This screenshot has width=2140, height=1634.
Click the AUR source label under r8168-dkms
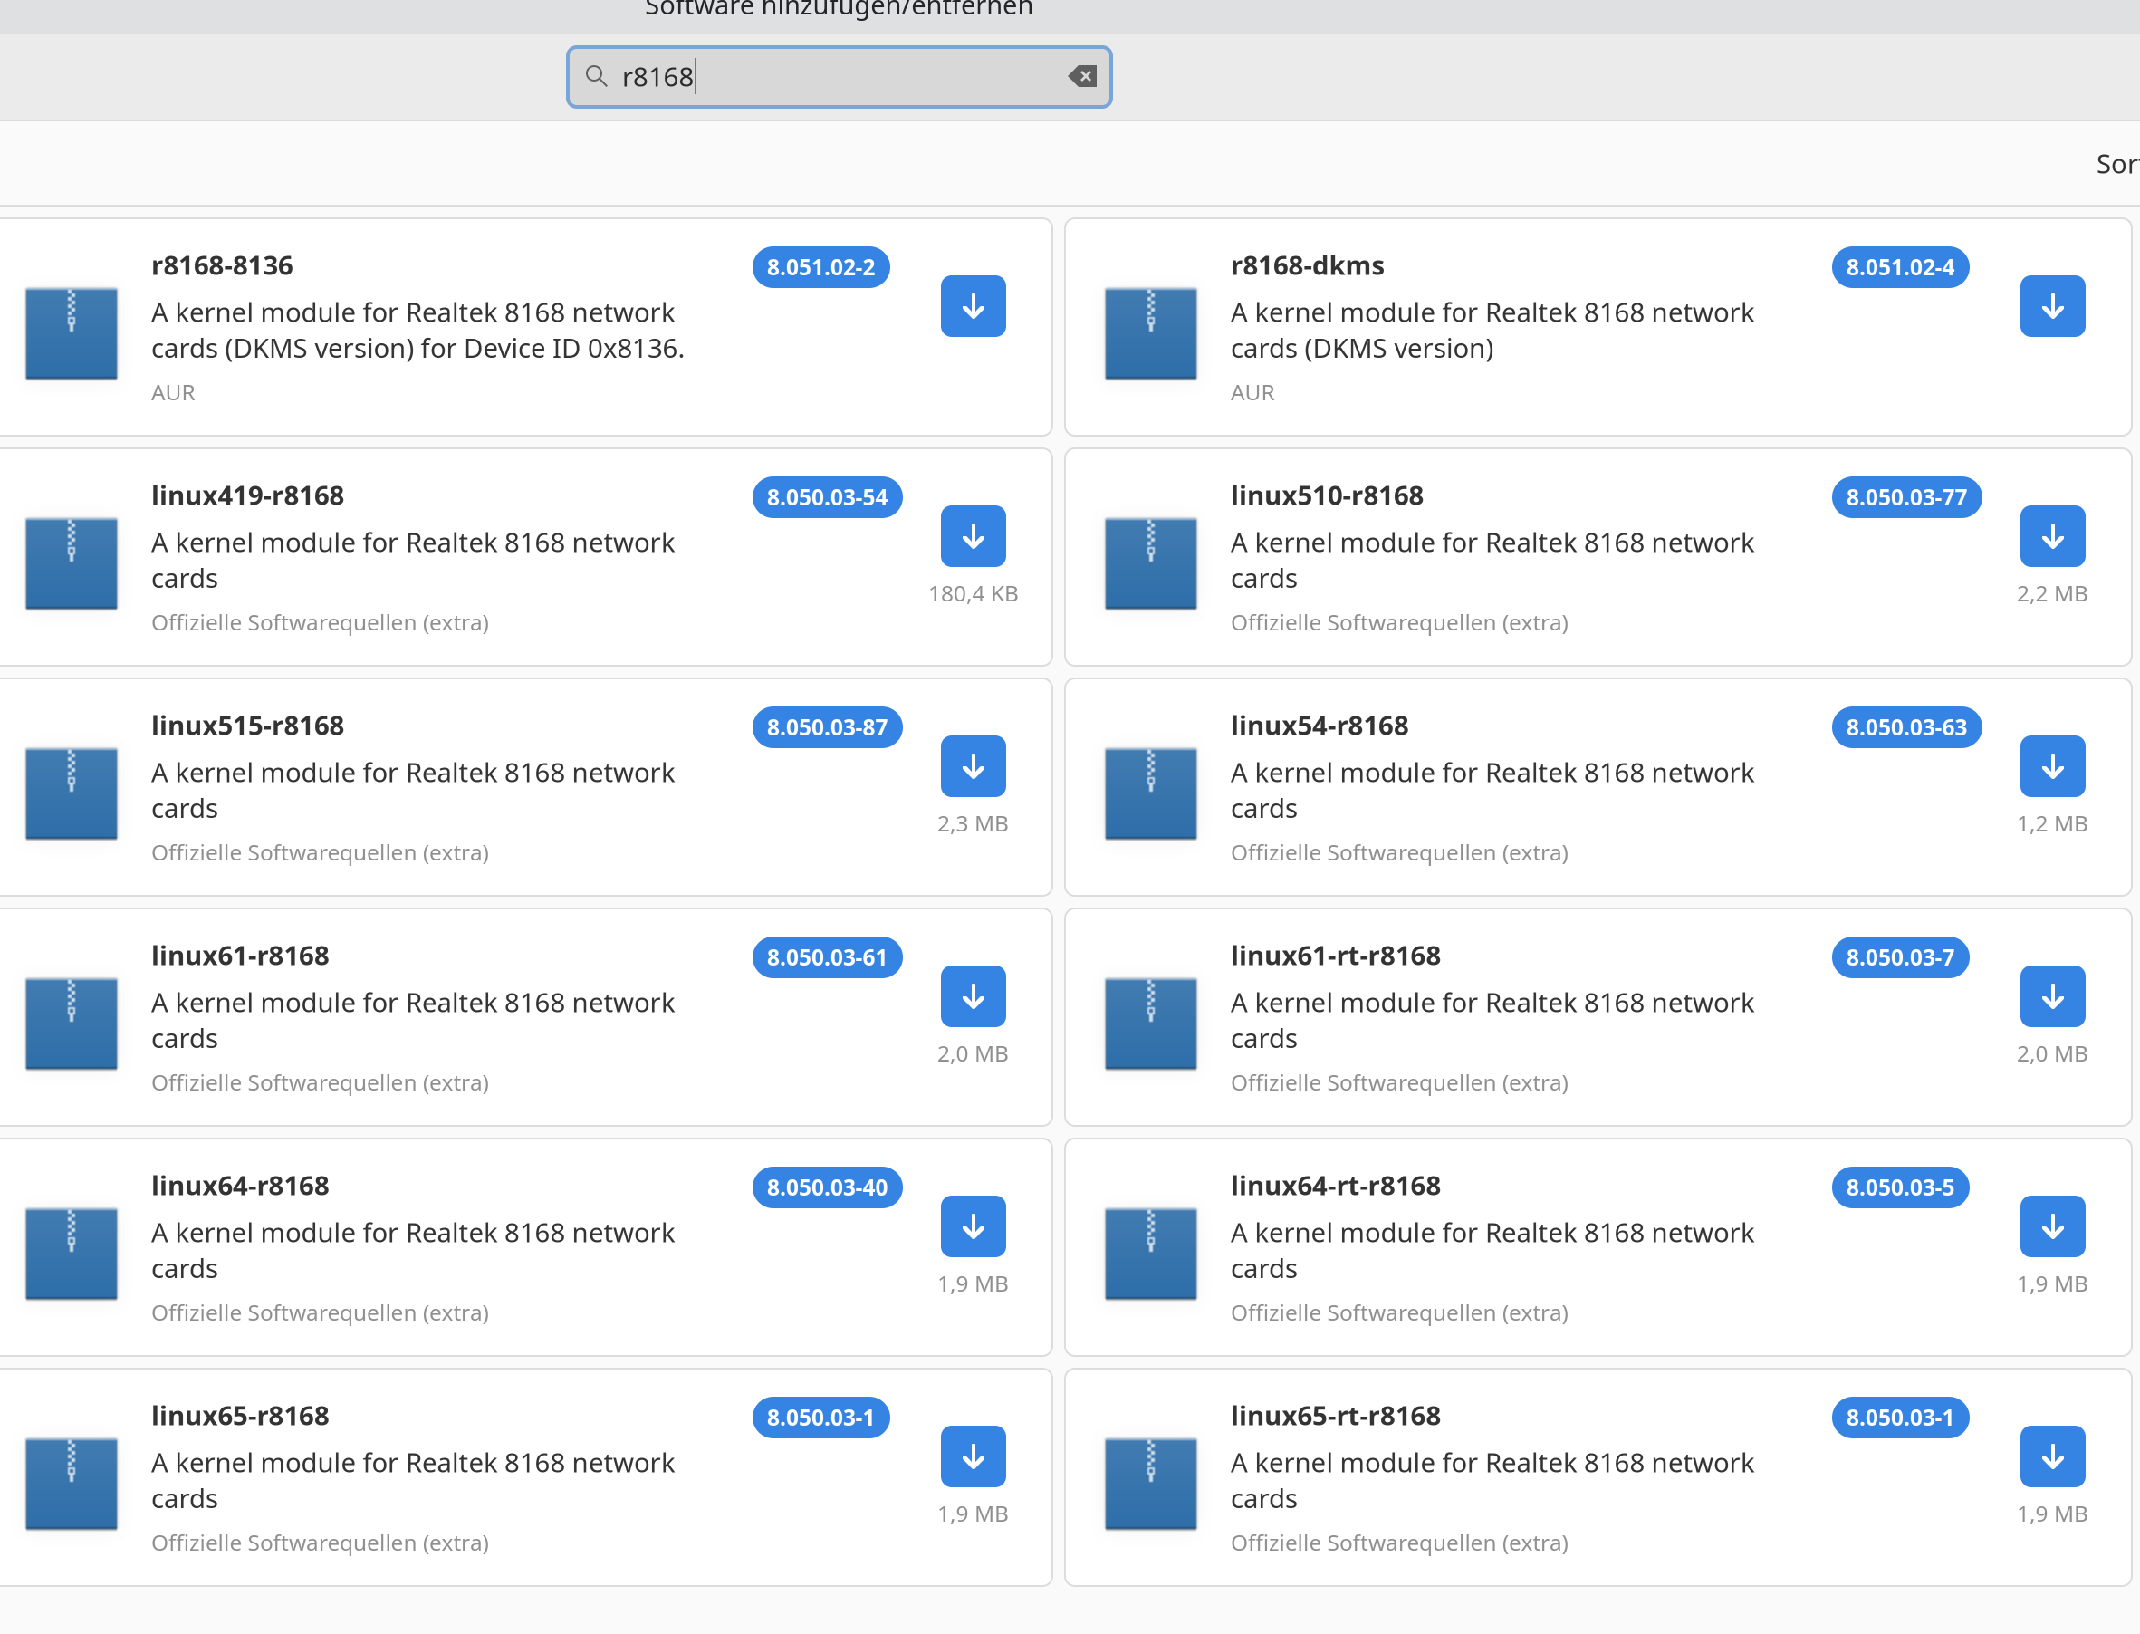point(1252,392)
